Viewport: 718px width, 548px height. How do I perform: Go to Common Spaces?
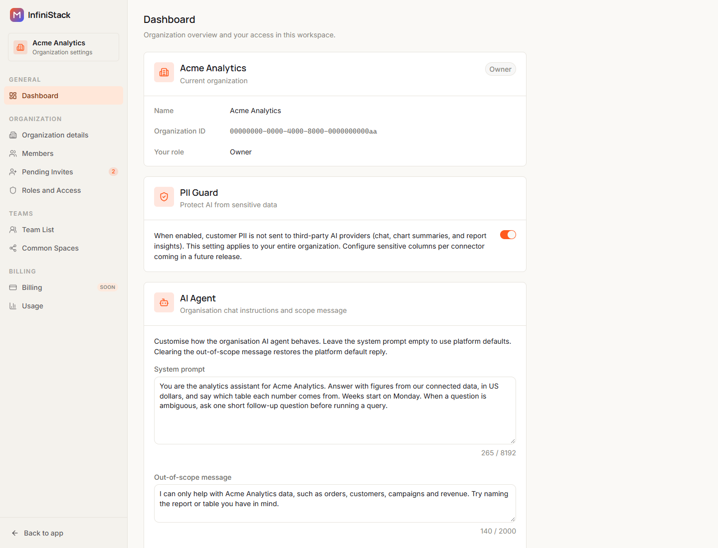click(63, 248)
